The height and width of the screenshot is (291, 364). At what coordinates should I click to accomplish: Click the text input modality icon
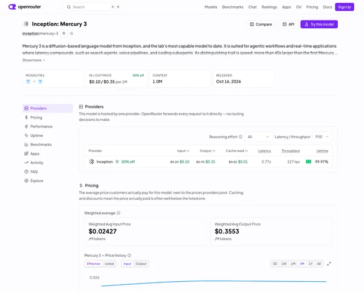pos(28,81)
